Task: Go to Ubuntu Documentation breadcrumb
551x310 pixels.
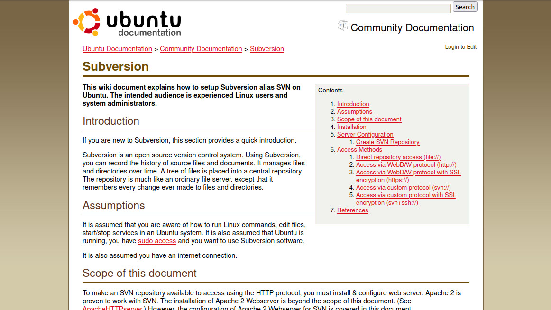Action: tap(118, 49)
